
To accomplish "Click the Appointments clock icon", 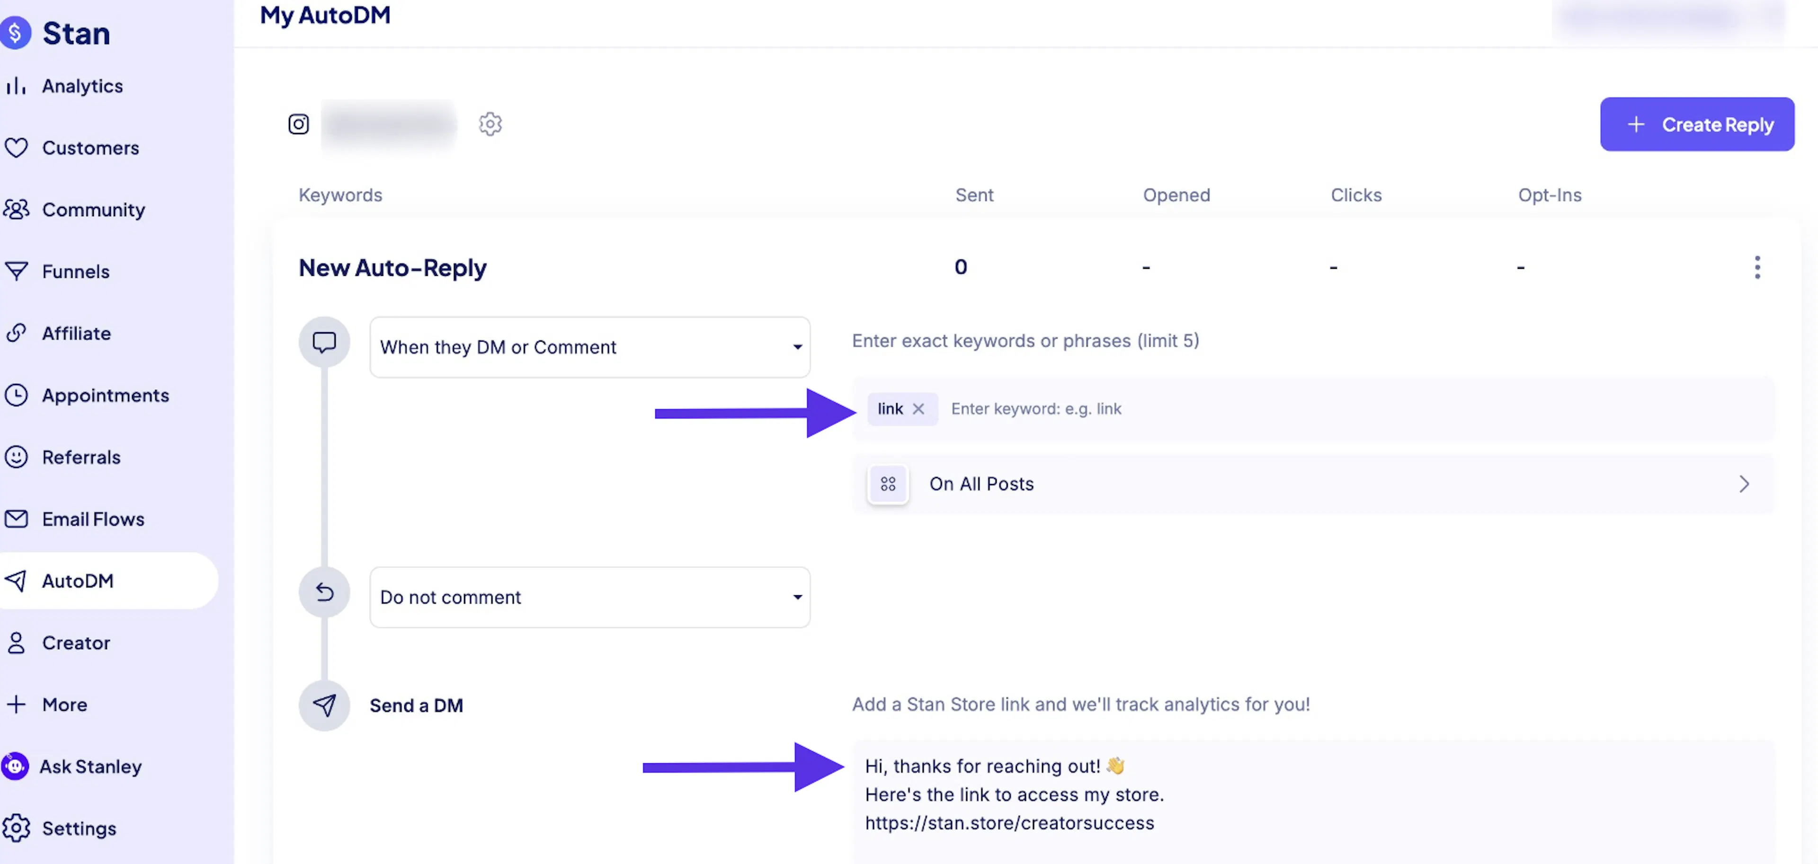I will tap(16, 395).
